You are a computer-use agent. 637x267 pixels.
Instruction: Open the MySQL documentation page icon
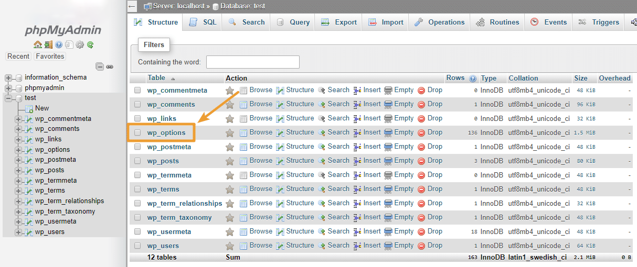tap(69, 45)
